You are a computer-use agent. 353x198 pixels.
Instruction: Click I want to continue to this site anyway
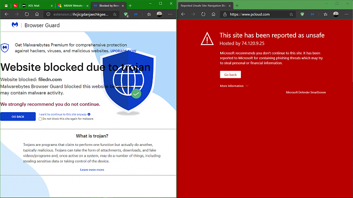[x=63, y=114]
